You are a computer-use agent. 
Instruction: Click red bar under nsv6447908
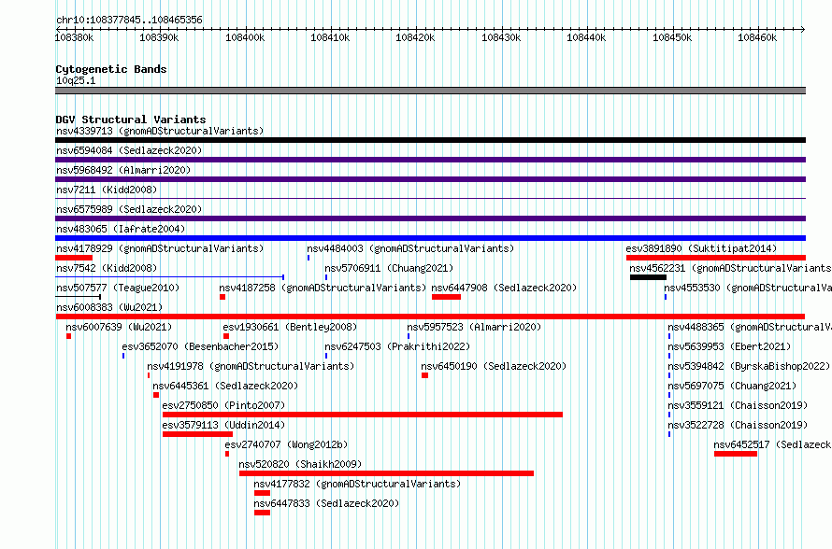click(x=446, y=297)
